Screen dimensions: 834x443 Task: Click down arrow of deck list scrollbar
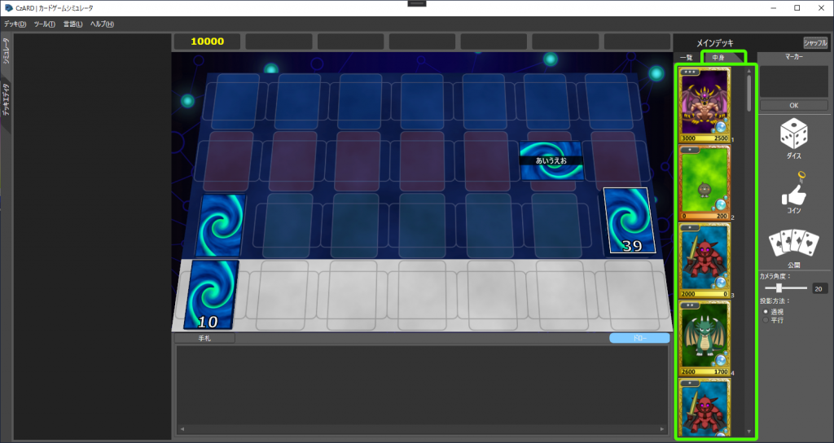749,432
